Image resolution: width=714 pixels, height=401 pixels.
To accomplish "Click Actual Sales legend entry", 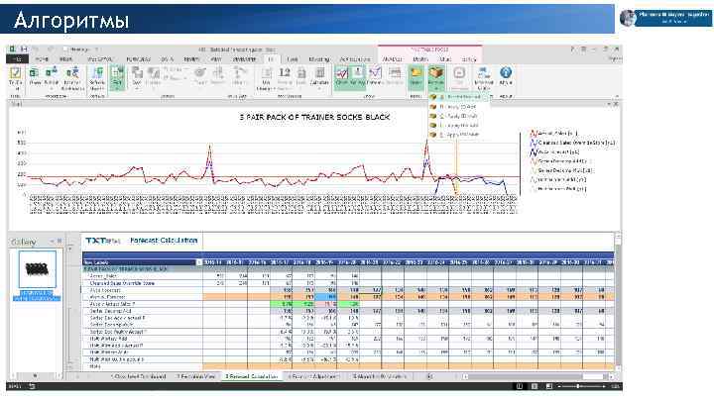I will (553, 134).
